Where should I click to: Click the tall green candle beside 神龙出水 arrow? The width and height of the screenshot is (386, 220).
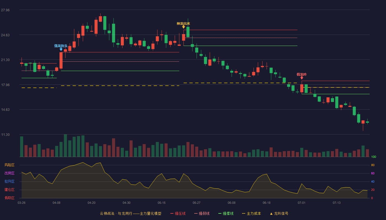188,32
